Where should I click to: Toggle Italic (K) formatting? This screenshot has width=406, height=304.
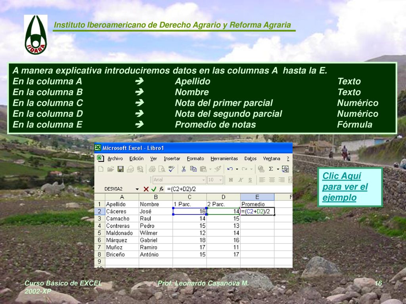(x=240, y=180)
